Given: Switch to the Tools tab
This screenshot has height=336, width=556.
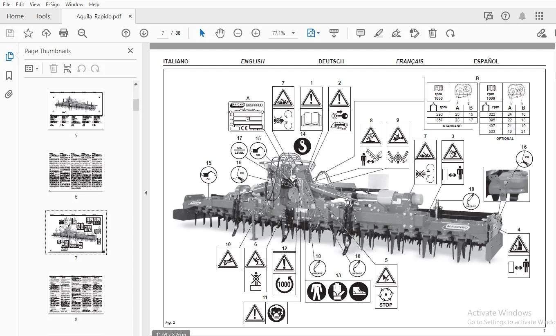Looking at the screenshot, I should tap(43, 16).
